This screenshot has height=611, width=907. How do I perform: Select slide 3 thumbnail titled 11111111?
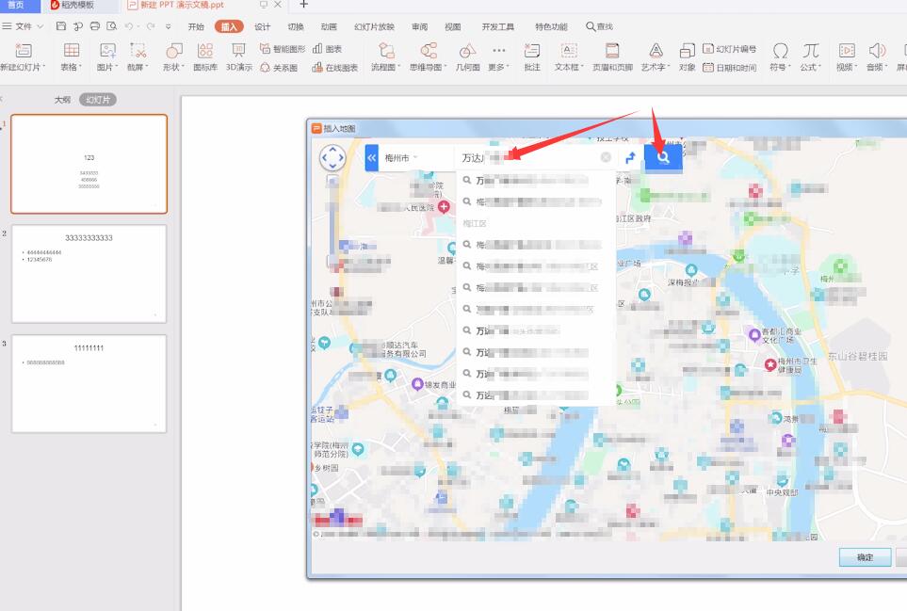point(89,384)
